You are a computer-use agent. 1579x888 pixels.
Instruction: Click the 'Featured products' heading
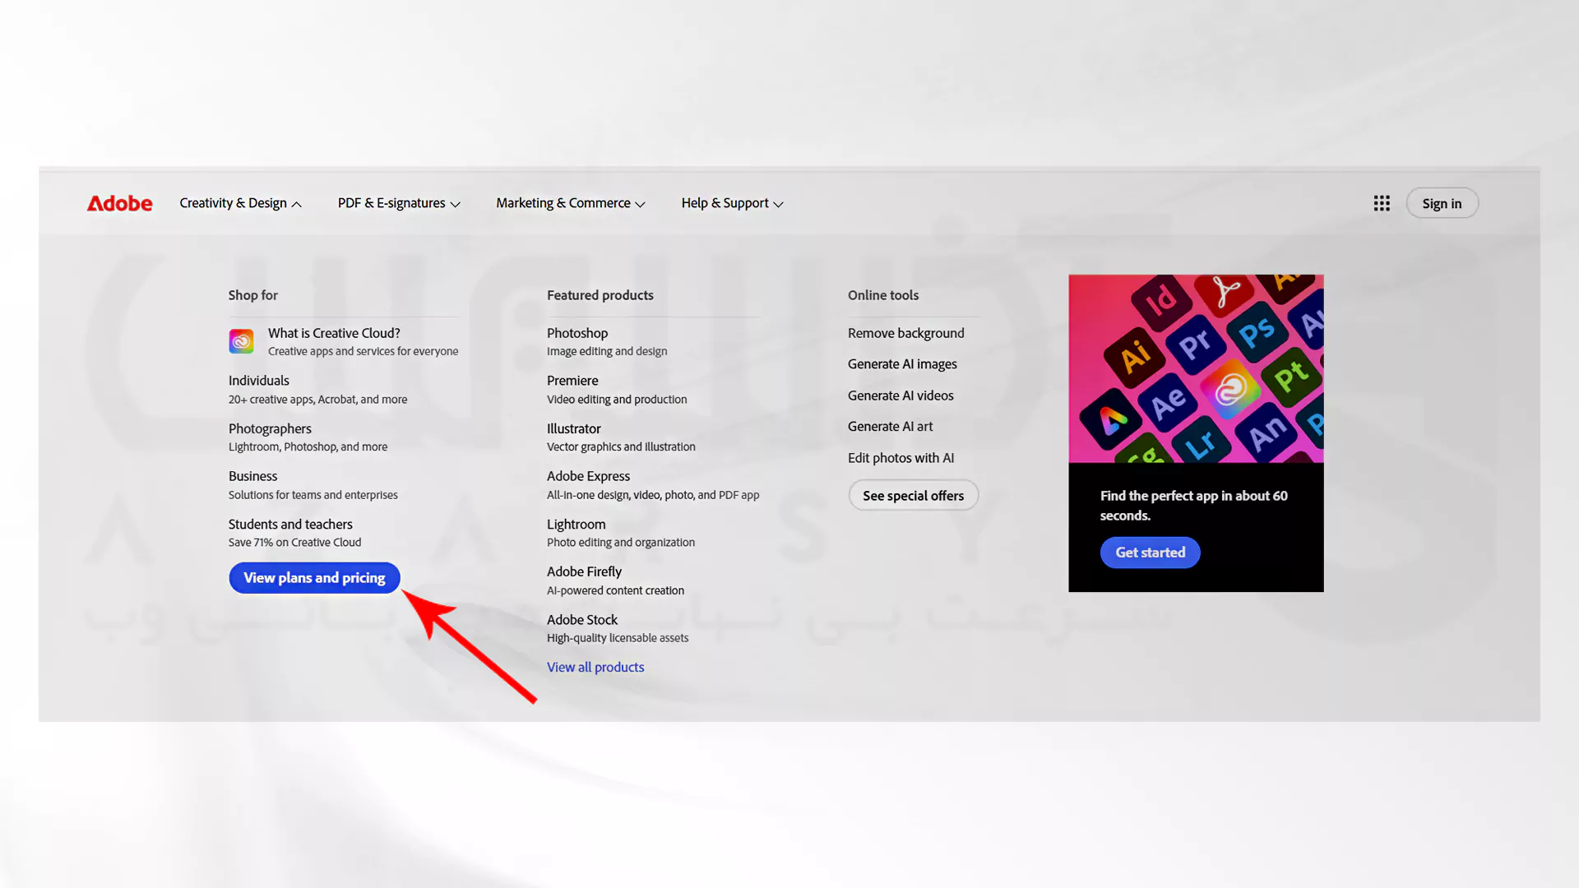pos(600,295)
